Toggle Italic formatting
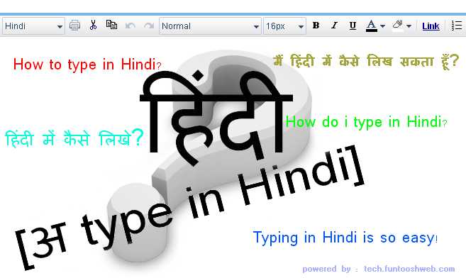Viewport: 466px width, 278px height. [334, 26]
